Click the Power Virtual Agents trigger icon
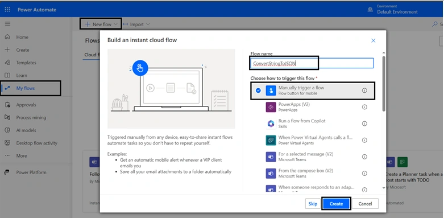This screenshot has width=444, height=218. 271,140
